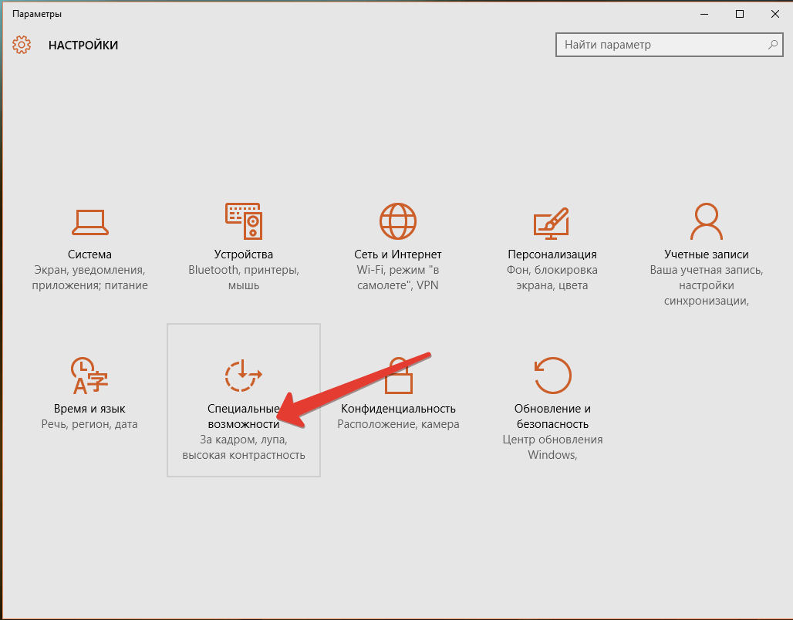Select the Учетные записи title text
Viewport: 793px width, 620px height.
point(706,254)
